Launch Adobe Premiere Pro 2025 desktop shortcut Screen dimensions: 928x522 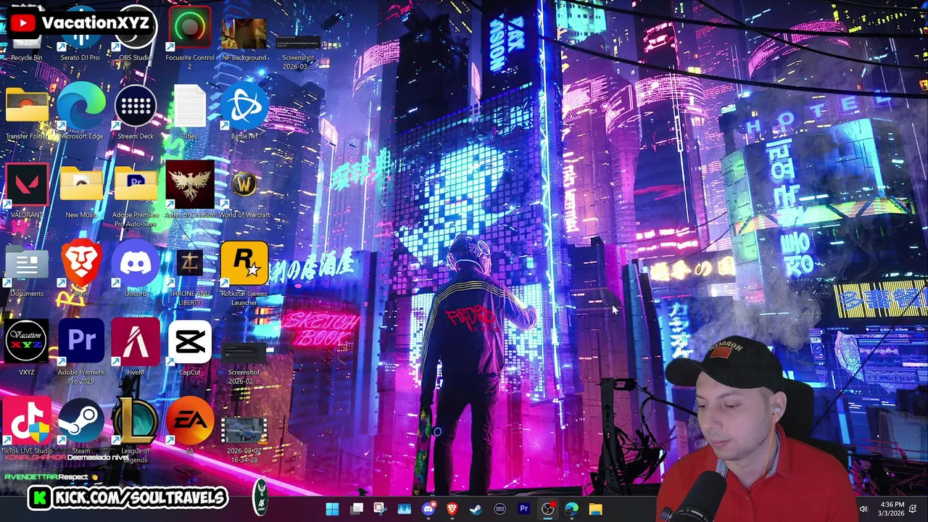click(x=81, y=352)
